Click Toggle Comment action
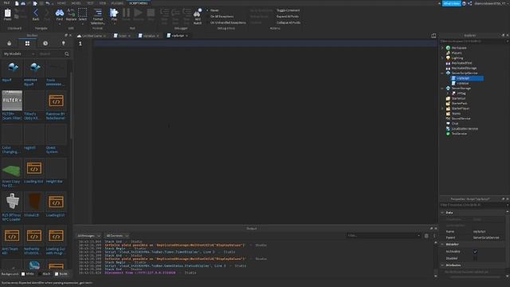 288,10
